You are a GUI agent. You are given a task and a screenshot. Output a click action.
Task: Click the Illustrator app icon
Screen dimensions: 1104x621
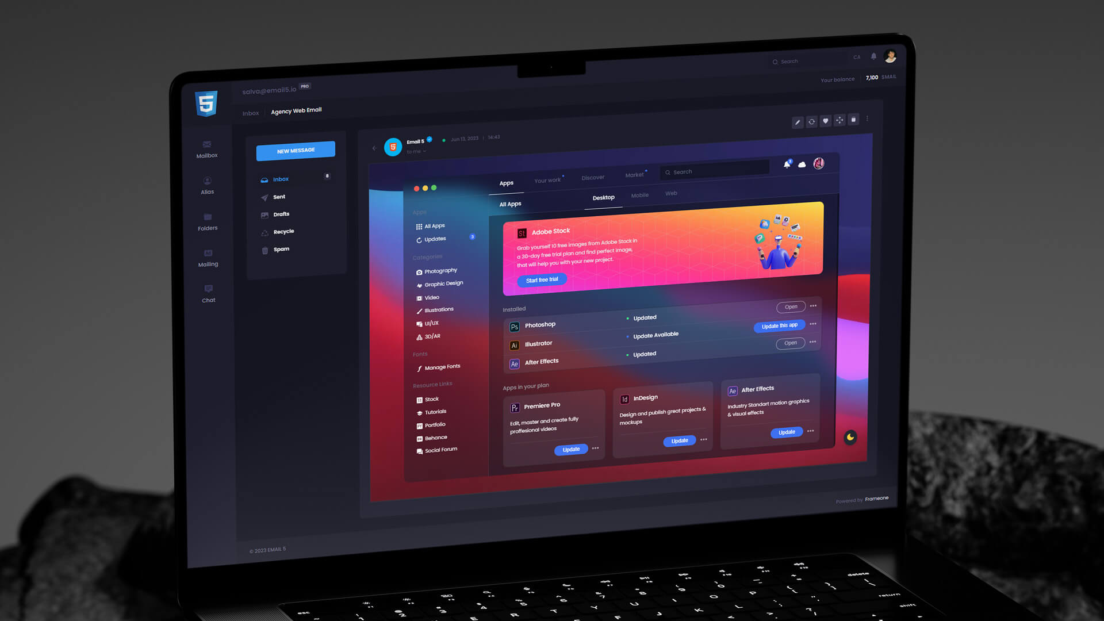click(514, 343)
